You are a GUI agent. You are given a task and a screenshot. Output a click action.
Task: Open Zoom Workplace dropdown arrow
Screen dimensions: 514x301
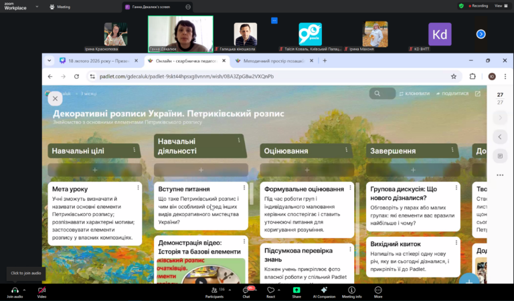pyautogui.click(x=37, y=7)
